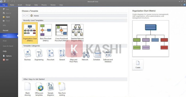Click the Choose a Template heading

(x=30, y=11)
